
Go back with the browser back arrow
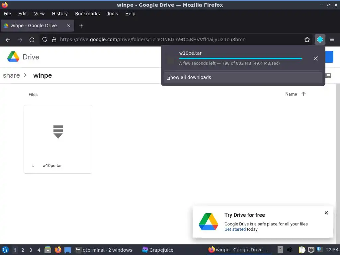click(8, 40)
